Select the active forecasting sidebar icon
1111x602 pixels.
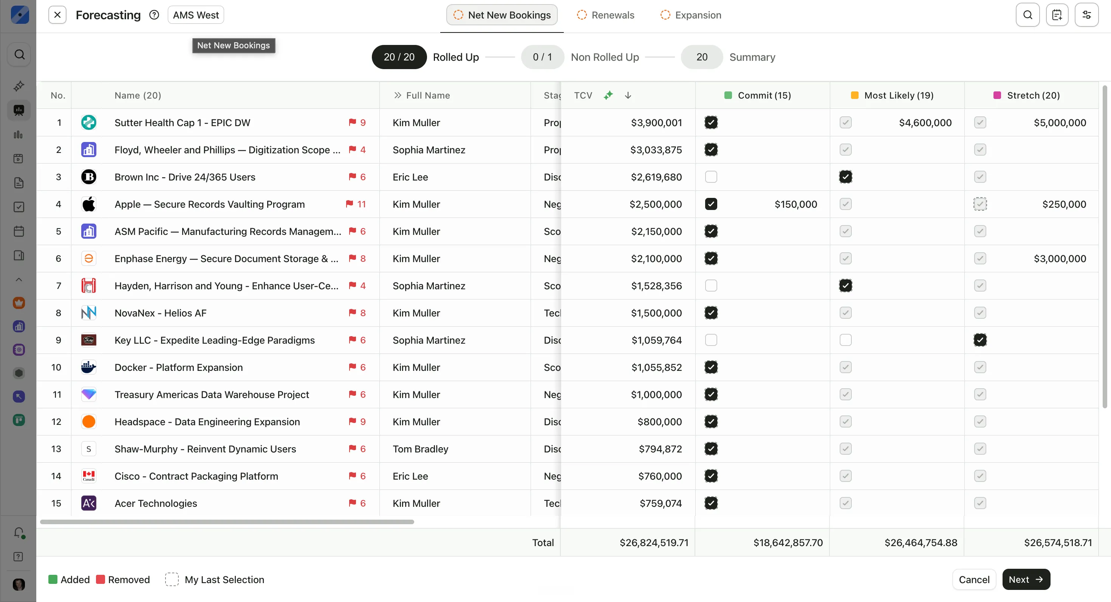point(19,110)
